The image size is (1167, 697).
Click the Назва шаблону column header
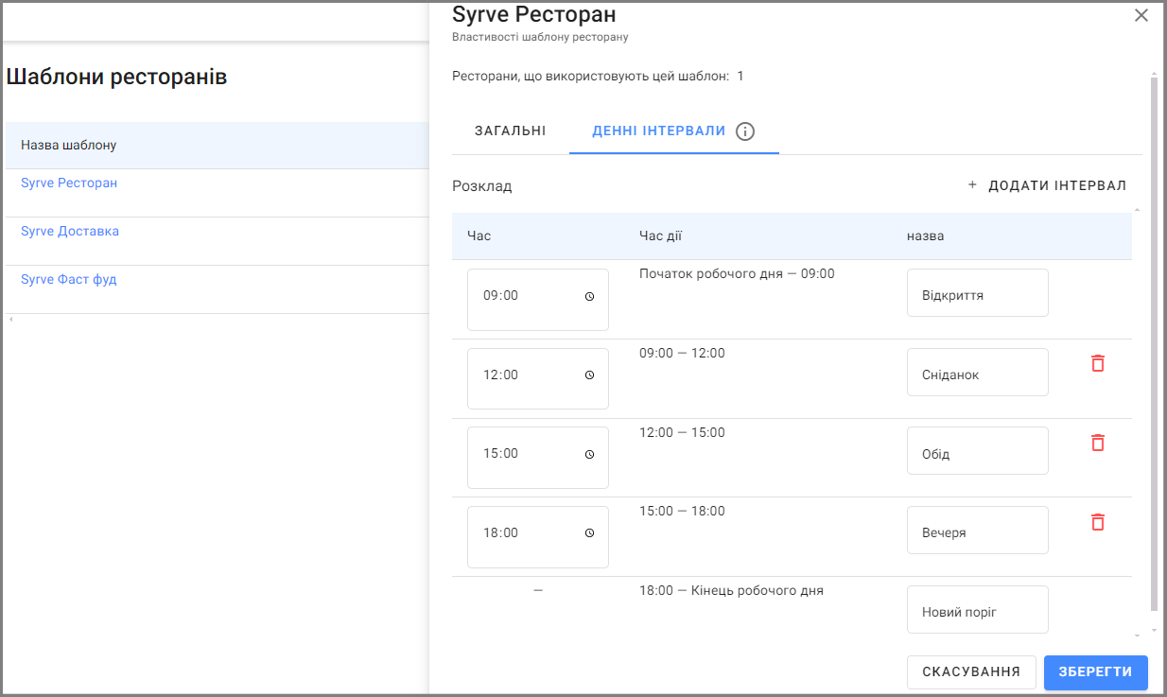[x=69, y=146]
